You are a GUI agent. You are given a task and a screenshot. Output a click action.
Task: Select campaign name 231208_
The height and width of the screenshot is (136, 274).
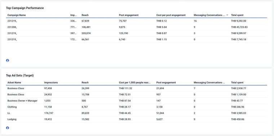(12, 27)
